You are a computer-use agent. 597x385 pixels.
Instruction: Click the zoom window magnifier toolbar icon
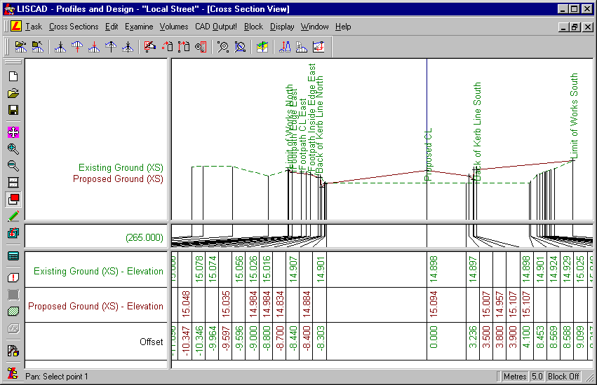pyautogui.click(x=223, y=47)
